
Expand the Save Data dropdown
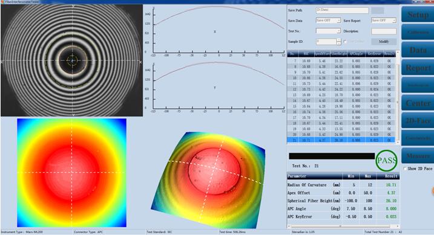pyautogui.click(x=338, y=21)
